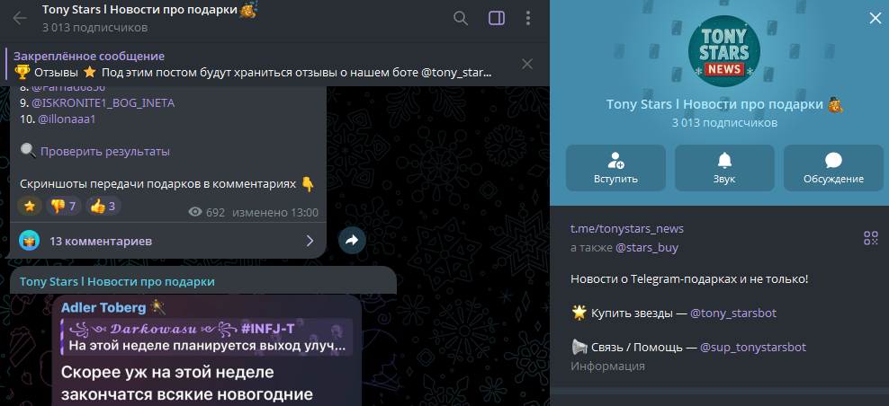This screenshot has height=406, width=889.
Task: Click the back arrow in chat header
Action: pos(20,18)
